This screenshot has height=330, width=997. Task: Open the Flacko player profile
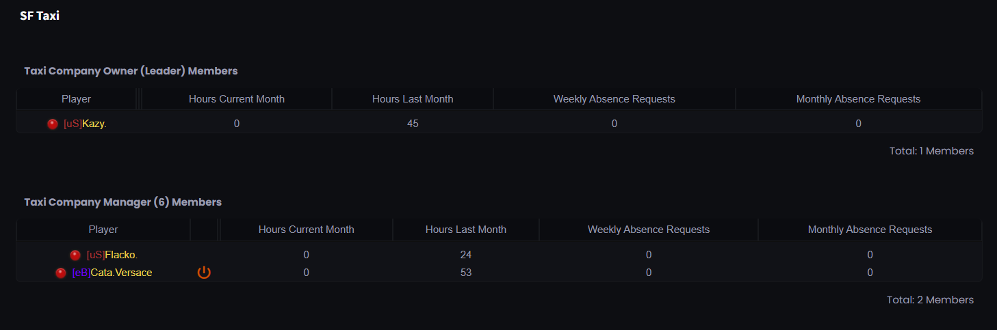112,255
